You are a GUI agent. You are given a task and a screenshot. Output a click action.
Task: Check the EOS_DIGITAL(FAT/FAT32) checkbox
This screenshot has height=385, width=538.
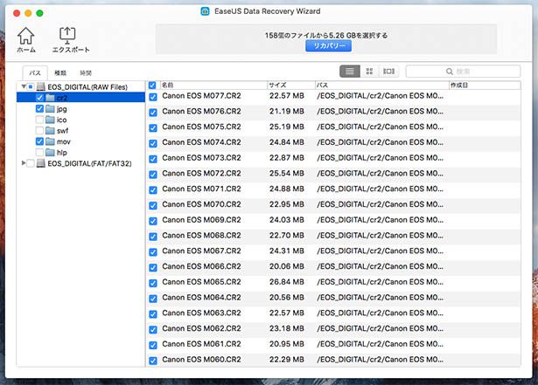[31, 163]
